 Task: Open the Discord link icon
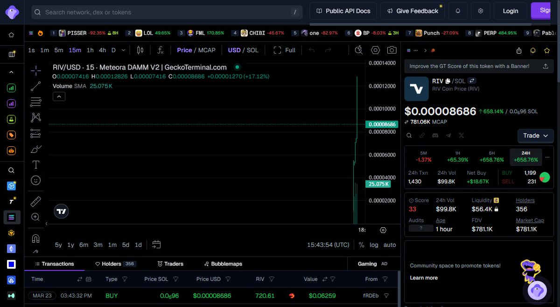(x=435, y=136)
